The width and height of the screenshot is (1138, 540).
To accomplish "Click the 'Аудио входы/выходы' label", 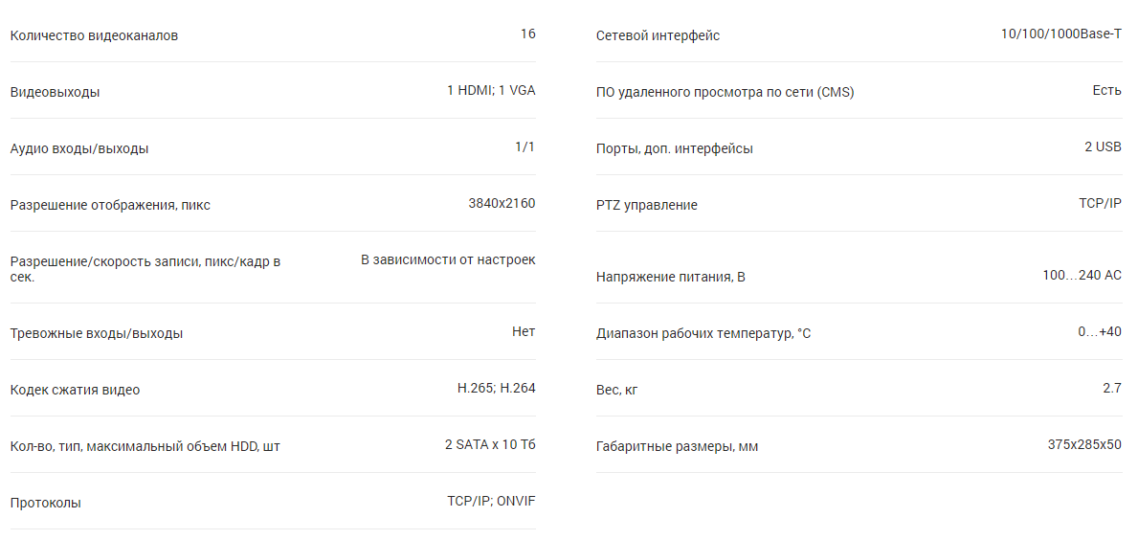I will tap(79, 148).
